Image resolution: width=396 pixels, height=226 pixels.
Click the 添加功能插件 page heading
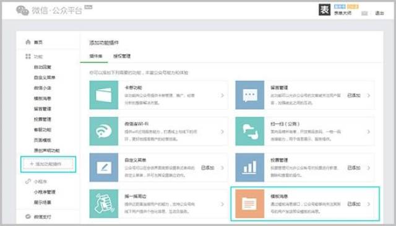tap(104, 43)
